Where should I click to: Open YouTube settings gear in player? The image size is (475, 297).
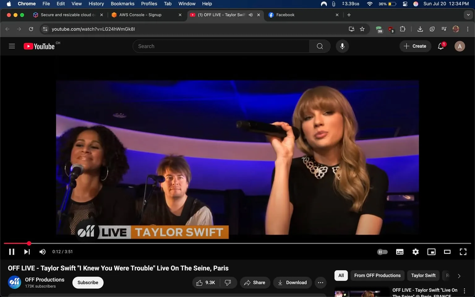click(x=415, y=252)
